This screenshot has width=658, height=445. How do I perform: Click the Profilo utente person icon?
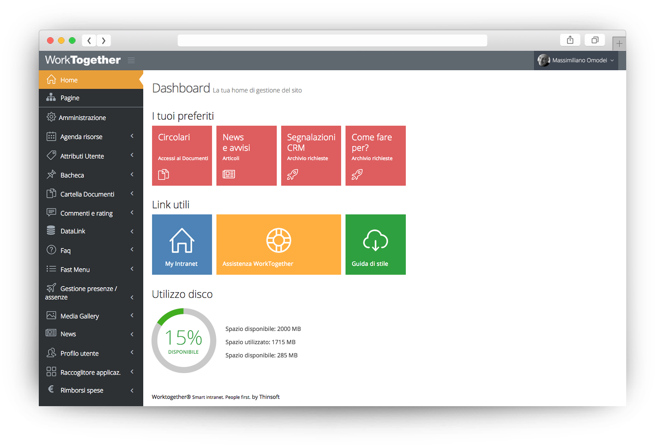51,352
